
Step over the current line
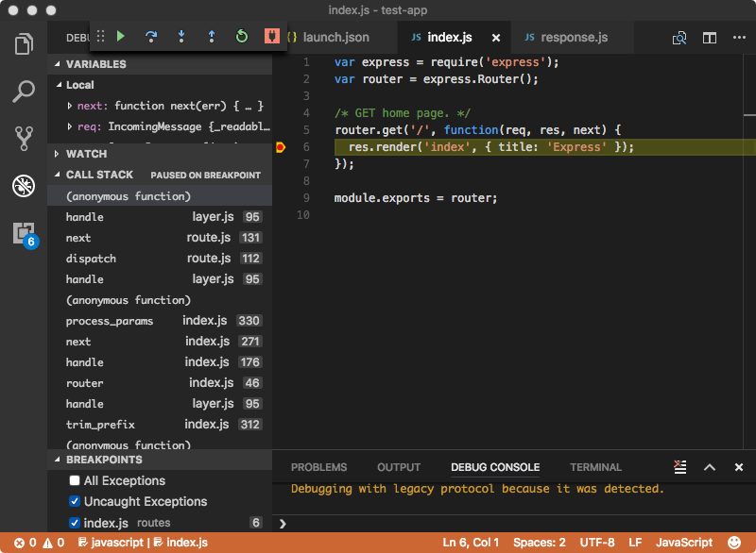[151, 36]
